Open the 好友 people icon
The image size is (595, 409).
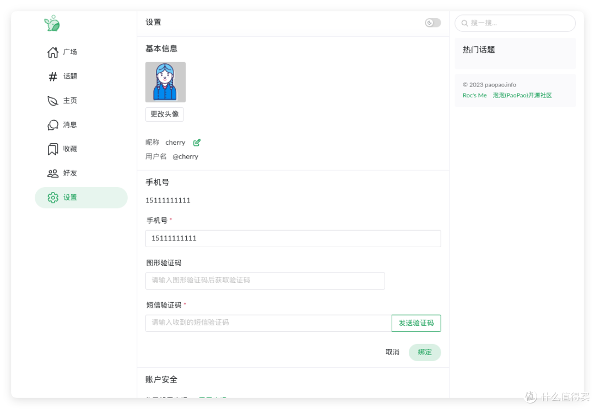coord(53,173)
